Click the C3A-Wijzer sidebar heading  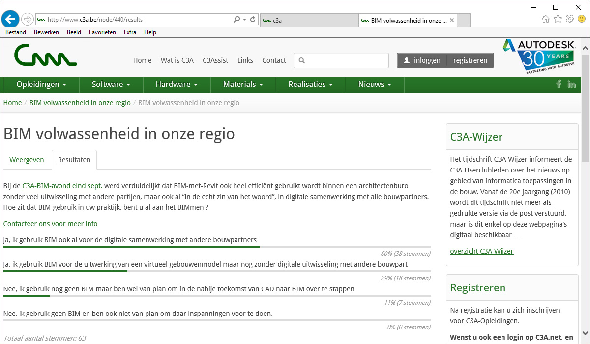(x=476, y=137)
